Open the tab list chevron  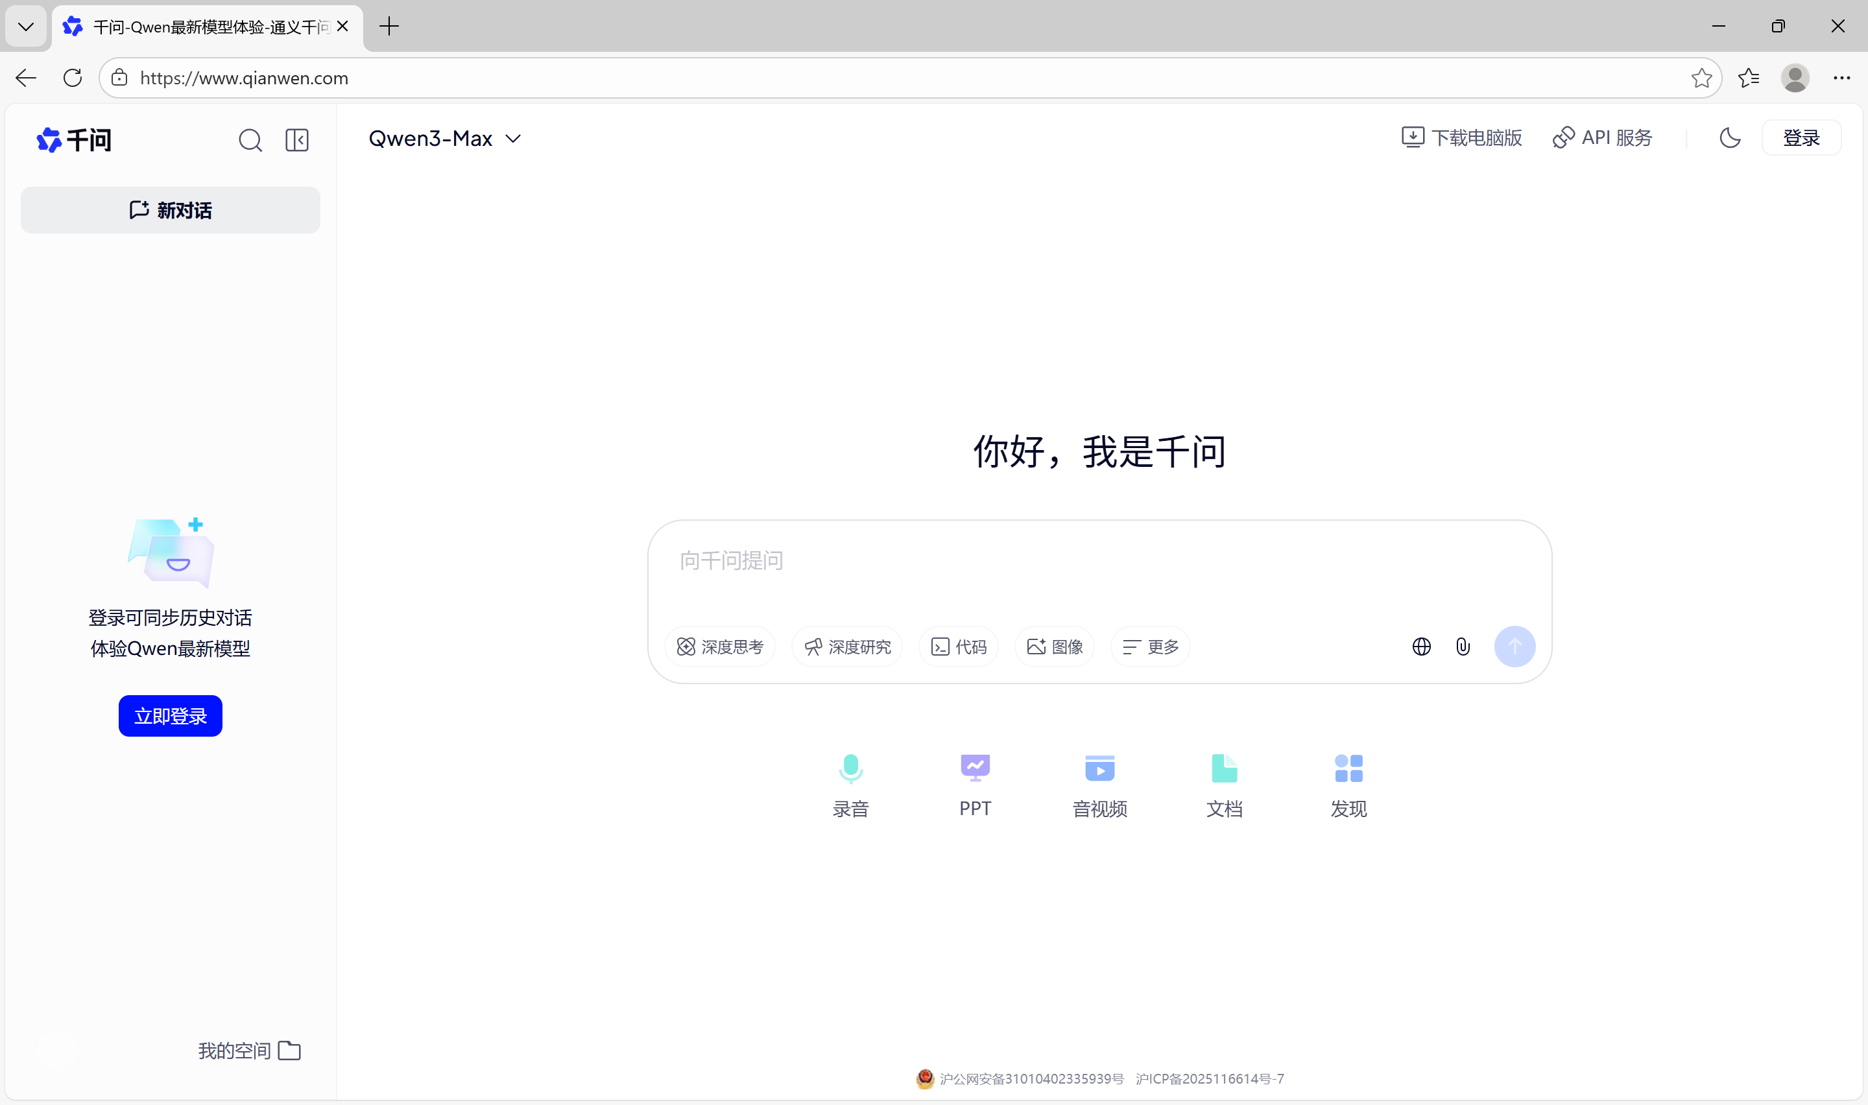point(26,27)
